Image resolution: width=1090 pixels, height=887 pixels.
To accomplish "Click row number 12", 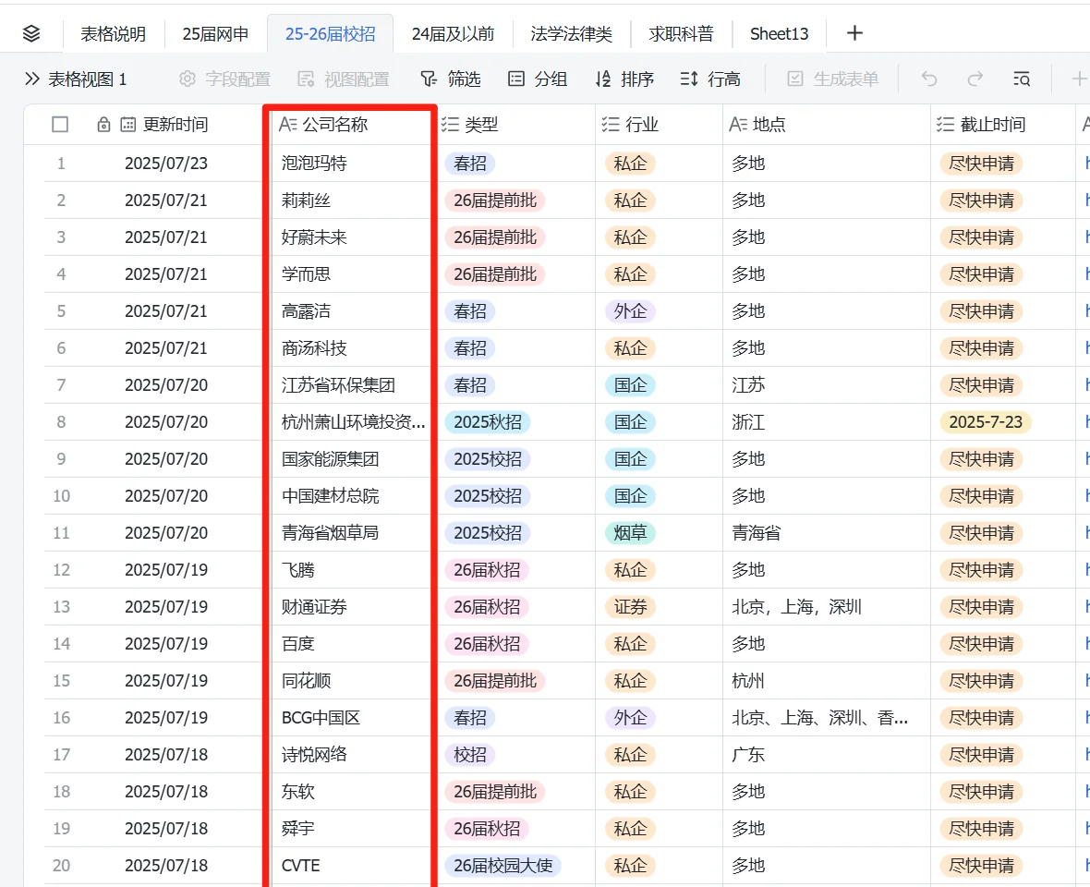I will point(61,570).
